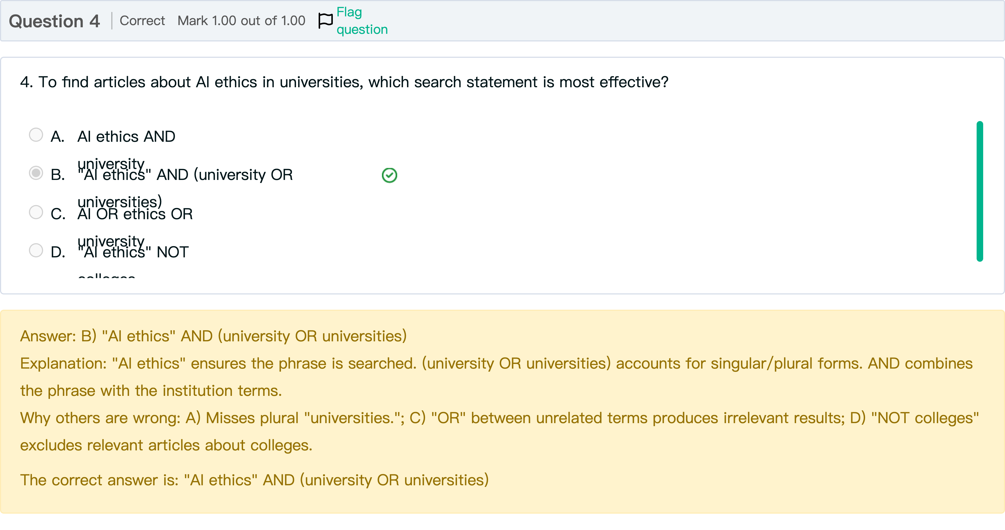Choose radio button for option C
The image size is (1005, 530).
[36, 212]
